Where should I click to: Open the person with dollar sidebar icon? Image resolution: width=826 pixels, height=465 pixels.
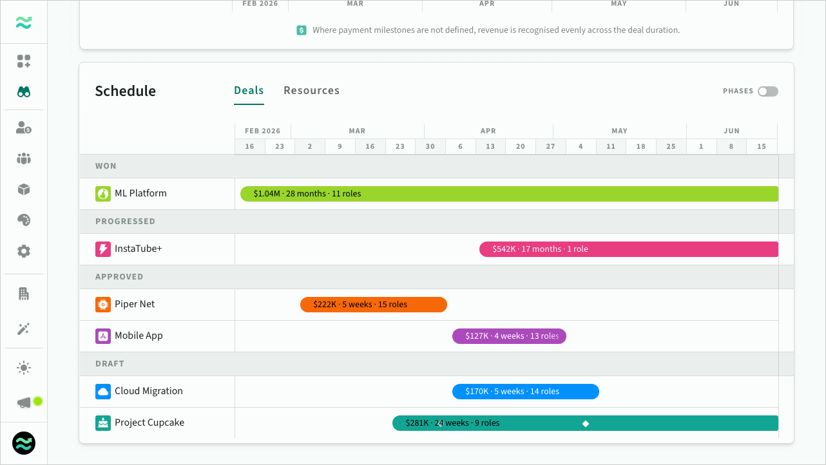pos(24,128)
